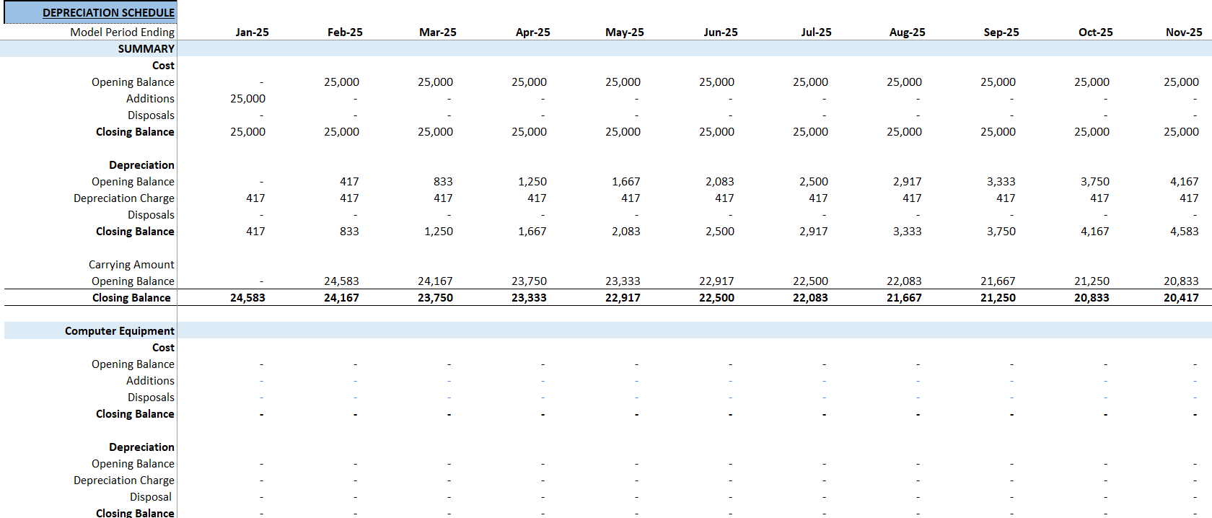Image resolution: width=1212 pixels, height=518 pixels.
Task: Select Mar-25 Depreciation Closing Balance 1,250
Action: click(439, 232)
